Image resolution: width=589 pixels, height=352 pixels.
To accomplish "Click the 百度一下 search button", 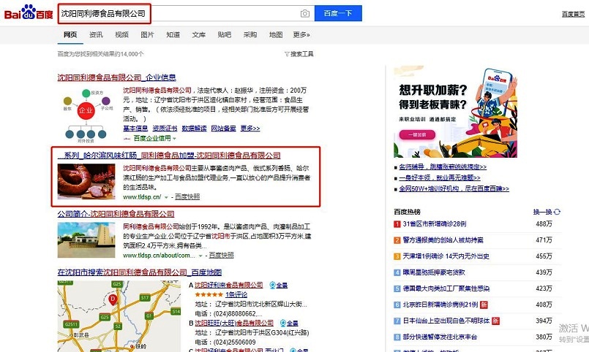I will [x=338, y=13].
